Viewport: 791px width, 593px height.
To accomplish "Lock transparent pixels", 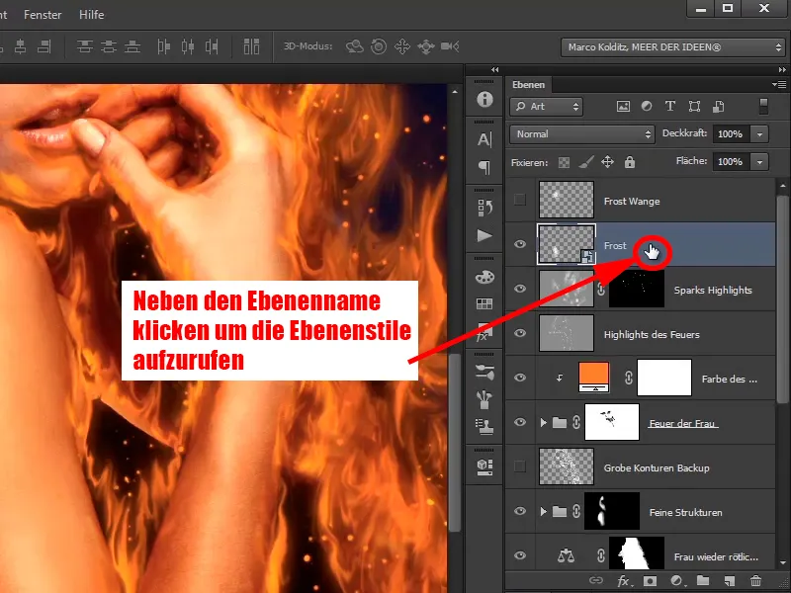I will pos(564,162).
